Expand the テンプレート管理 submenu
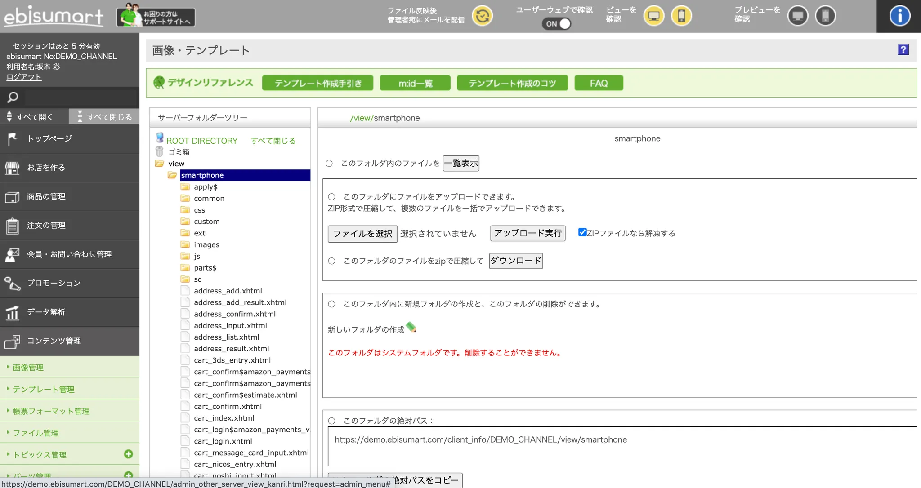The image size is (921, 488). (x=44, y=389)
